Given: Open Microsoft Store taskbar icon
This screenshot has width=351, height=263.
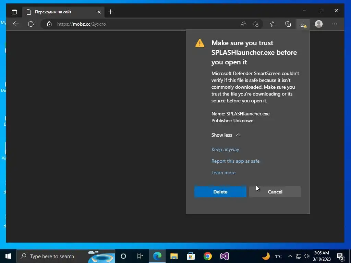Looking at the screenshot, I should [x=191, y=256].
